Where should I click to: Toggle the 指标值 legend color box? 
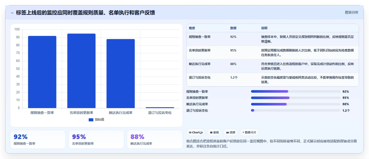91,120
